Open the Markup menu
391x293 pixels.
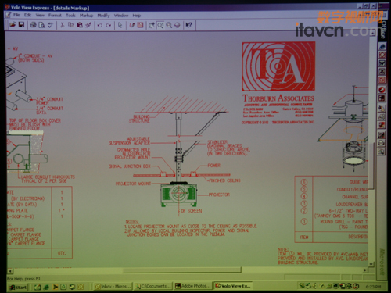pyautogui.click(x=86, y=16)
